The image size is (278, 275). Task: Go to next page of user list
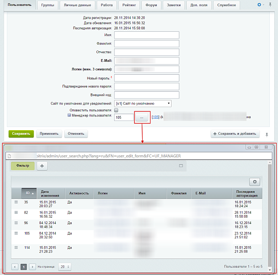pyautogui.click(x=32, y=266)
